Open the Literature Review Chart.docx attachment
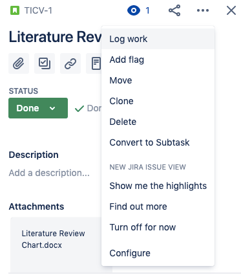The height and width of the screenshot is (277, 241). pos(56,245)
